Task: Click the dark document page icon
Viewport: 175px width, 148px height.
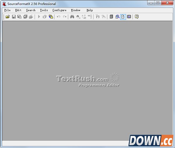Action: coord(111,17)
